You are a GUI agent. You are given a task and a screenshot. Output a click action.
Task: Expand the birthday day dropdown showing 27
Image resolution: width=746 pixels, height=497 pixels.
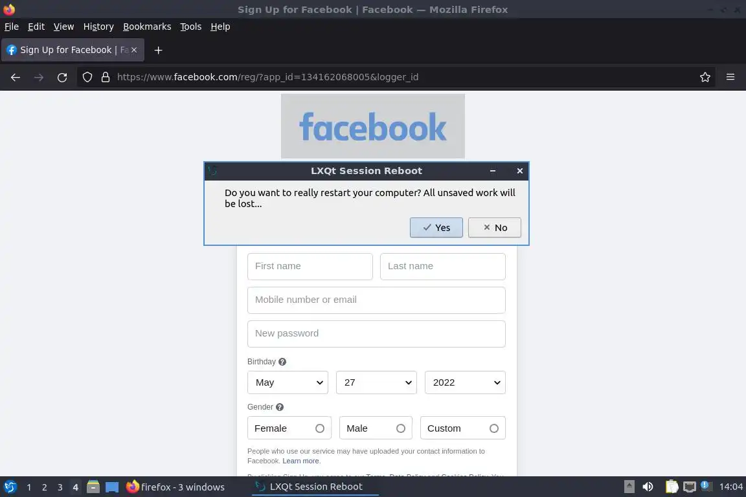pyautogui.click(x=376, y=382)
